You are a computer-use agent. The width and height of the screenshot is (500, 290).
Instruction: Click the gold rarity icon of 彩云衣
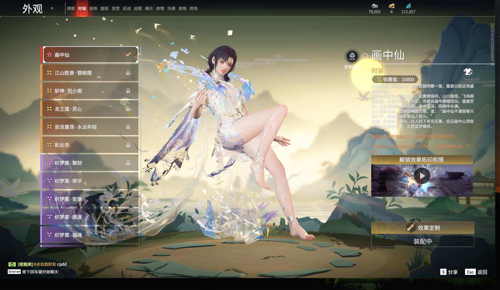(49, 145)
